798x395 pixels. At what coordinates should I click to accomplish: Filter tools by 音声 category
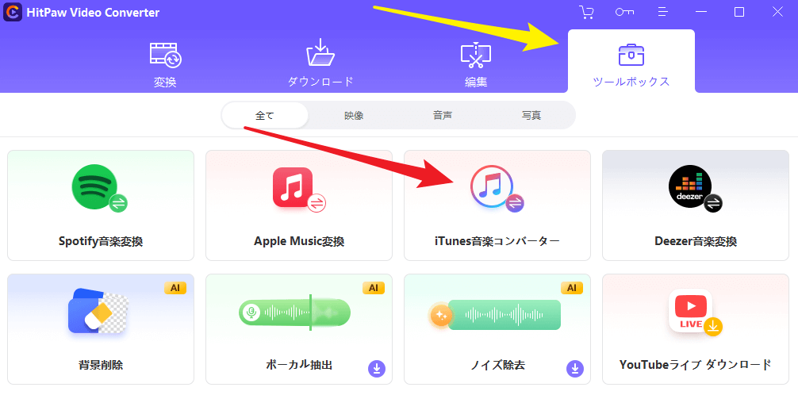[443, 116]
